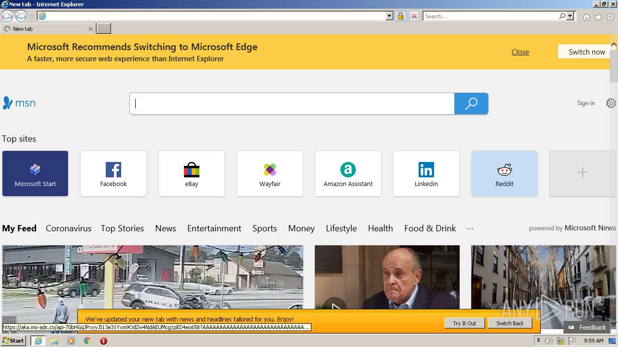Switch to the Sports tab

265,228
